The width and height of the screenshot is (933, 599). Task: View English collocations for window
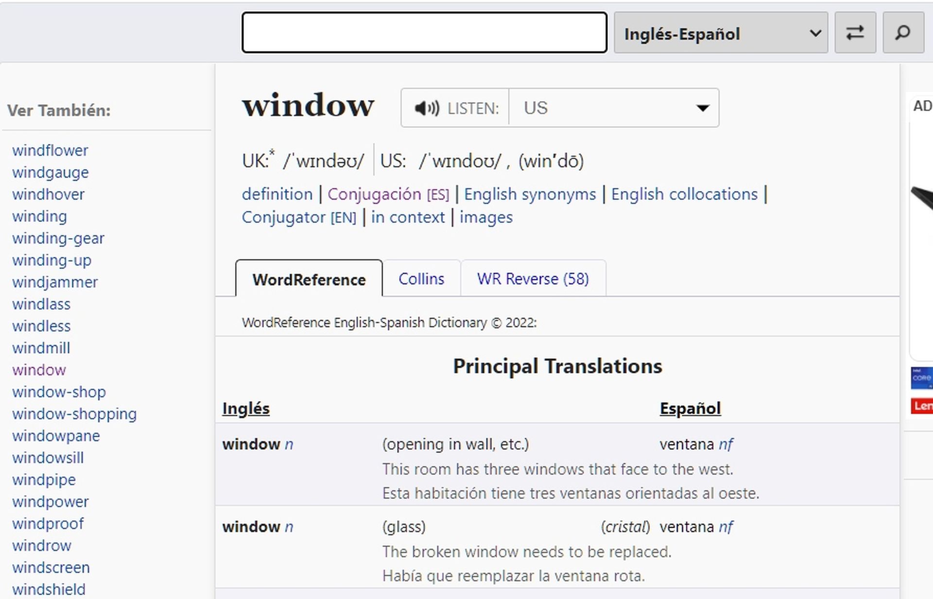pos(684,194)
